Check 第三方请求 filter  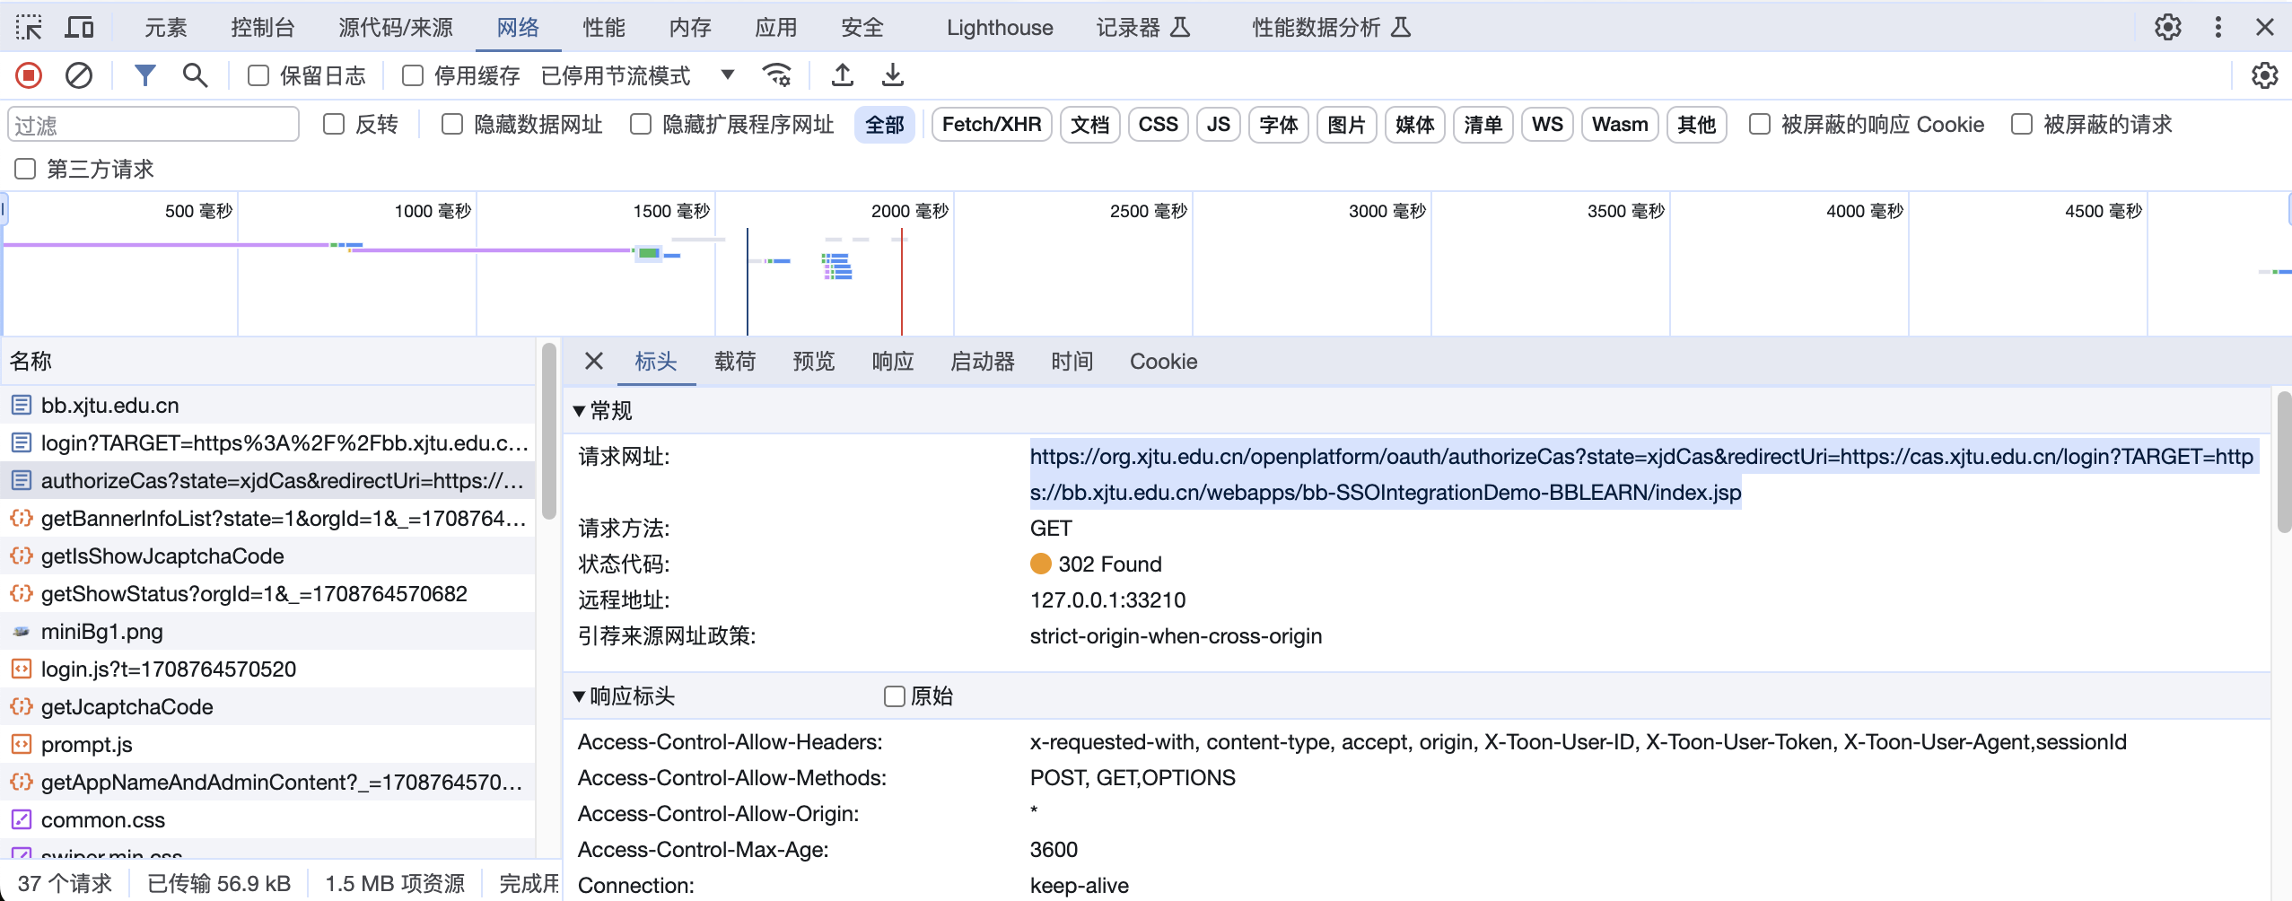24,169
